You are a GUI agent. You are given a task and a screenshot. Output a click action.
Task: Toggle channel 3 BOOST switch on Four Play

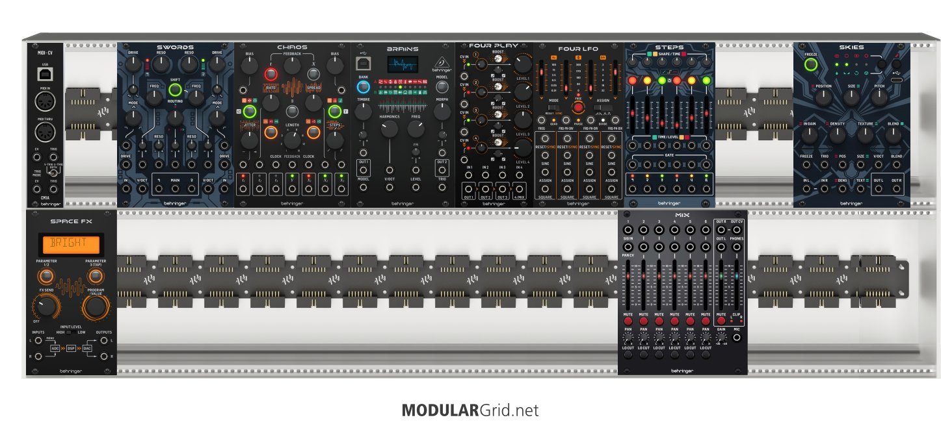[498, 115]
